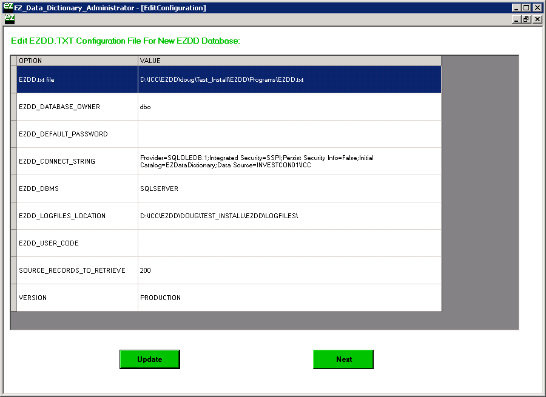Click the EZDD_LOGFILES_LOCATION path value

[289, 216]
